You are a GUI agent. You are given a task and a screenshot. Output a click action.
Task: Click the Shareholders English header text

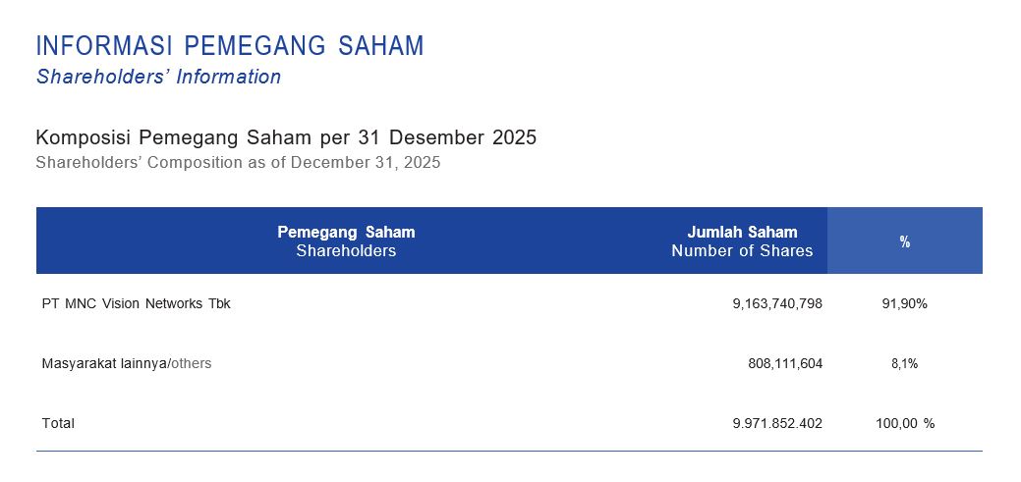click(x=346, y=251)
